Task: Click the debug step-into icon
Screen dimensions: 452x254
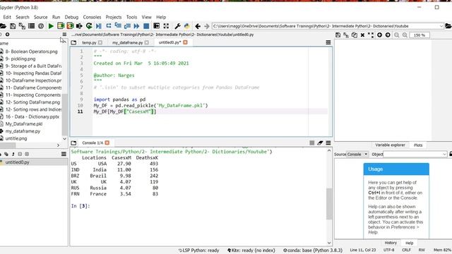Action: (118, 26)
